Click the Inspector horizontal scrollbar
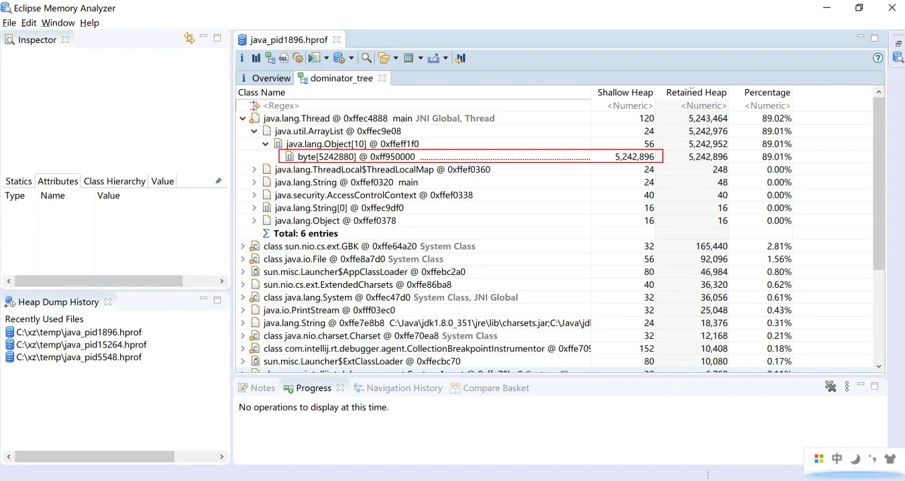Image resolution: width=905 pixels, height=481 pixels. click(x=99, y=281)
